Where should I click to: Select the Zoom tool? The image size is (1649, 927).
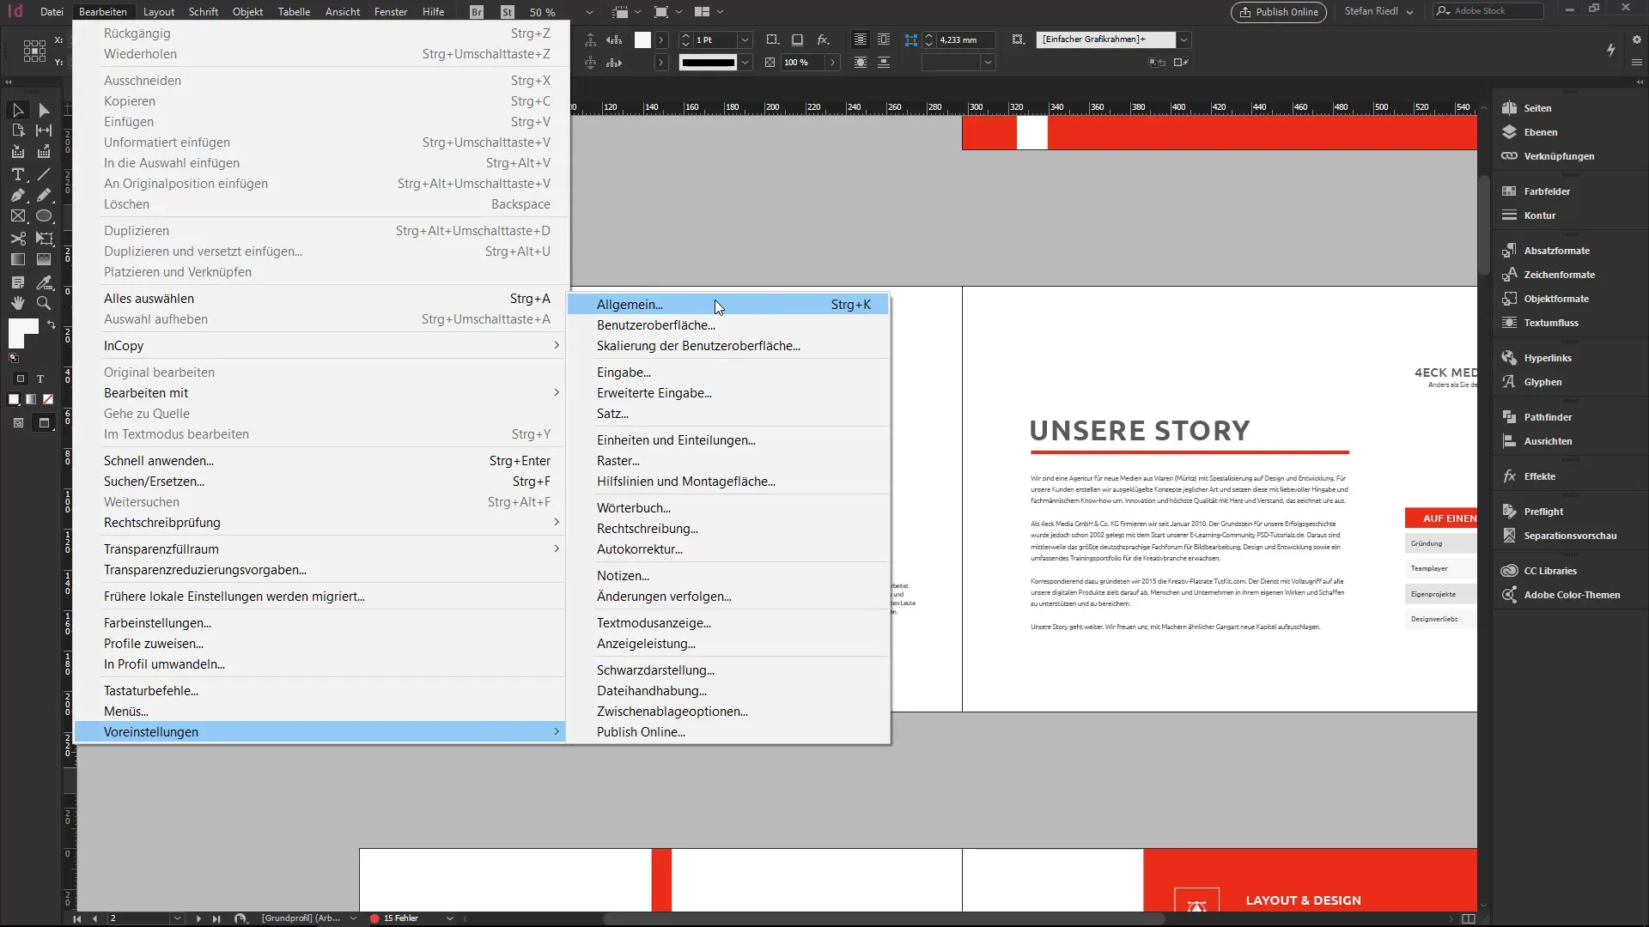(x=44, y=303)
